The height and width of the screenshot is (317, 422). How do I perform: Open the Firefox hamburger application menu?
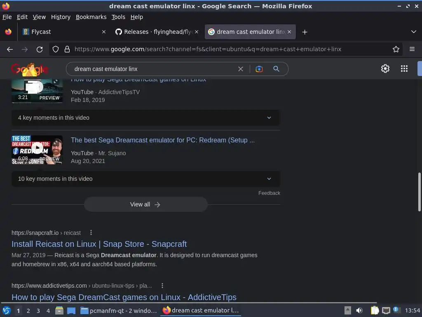point(412,50)
